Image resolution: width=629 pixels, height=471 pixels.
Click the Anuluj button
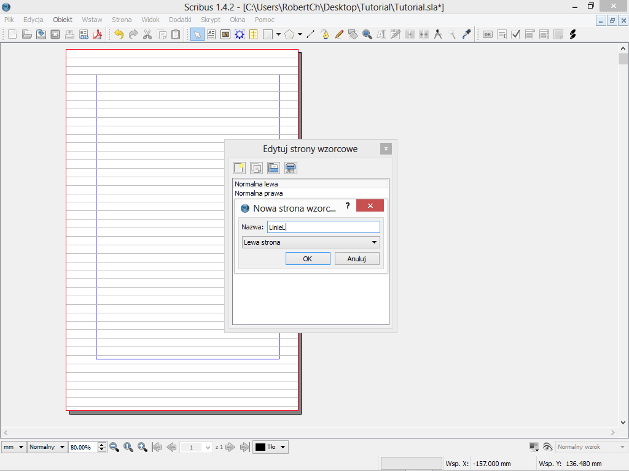click(356, 259)
